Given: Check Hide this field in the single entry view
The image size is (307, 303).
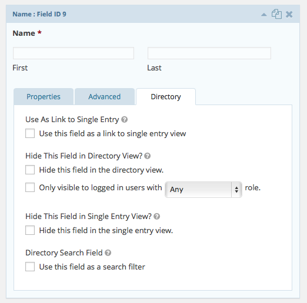Looking at the screenshot, I should point(30,230).
